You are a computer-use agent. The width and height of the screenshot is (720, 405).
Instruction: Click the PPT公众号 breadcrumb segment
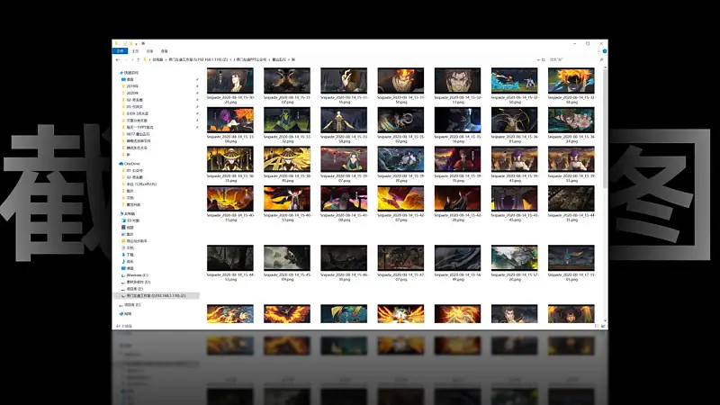[x=250, y=59]
